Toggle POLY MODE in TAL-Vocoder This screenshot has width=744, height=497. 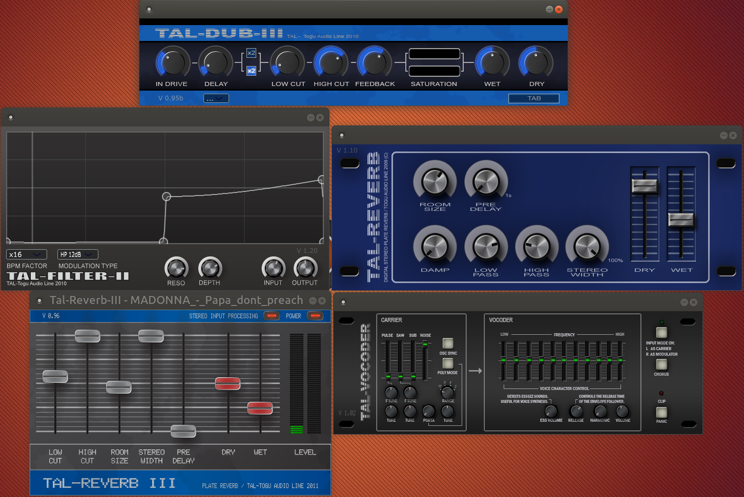[x=447, y=364]
